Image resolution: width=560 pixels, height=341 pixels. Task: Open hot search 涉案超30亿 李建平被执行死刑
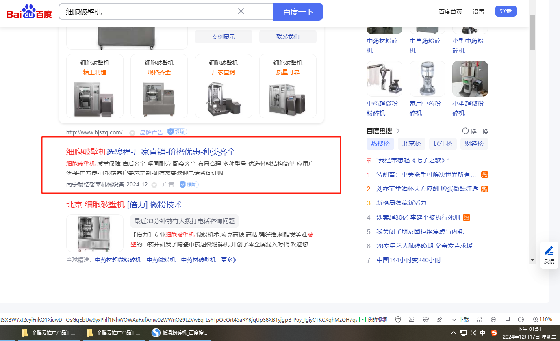coord(418,217)
